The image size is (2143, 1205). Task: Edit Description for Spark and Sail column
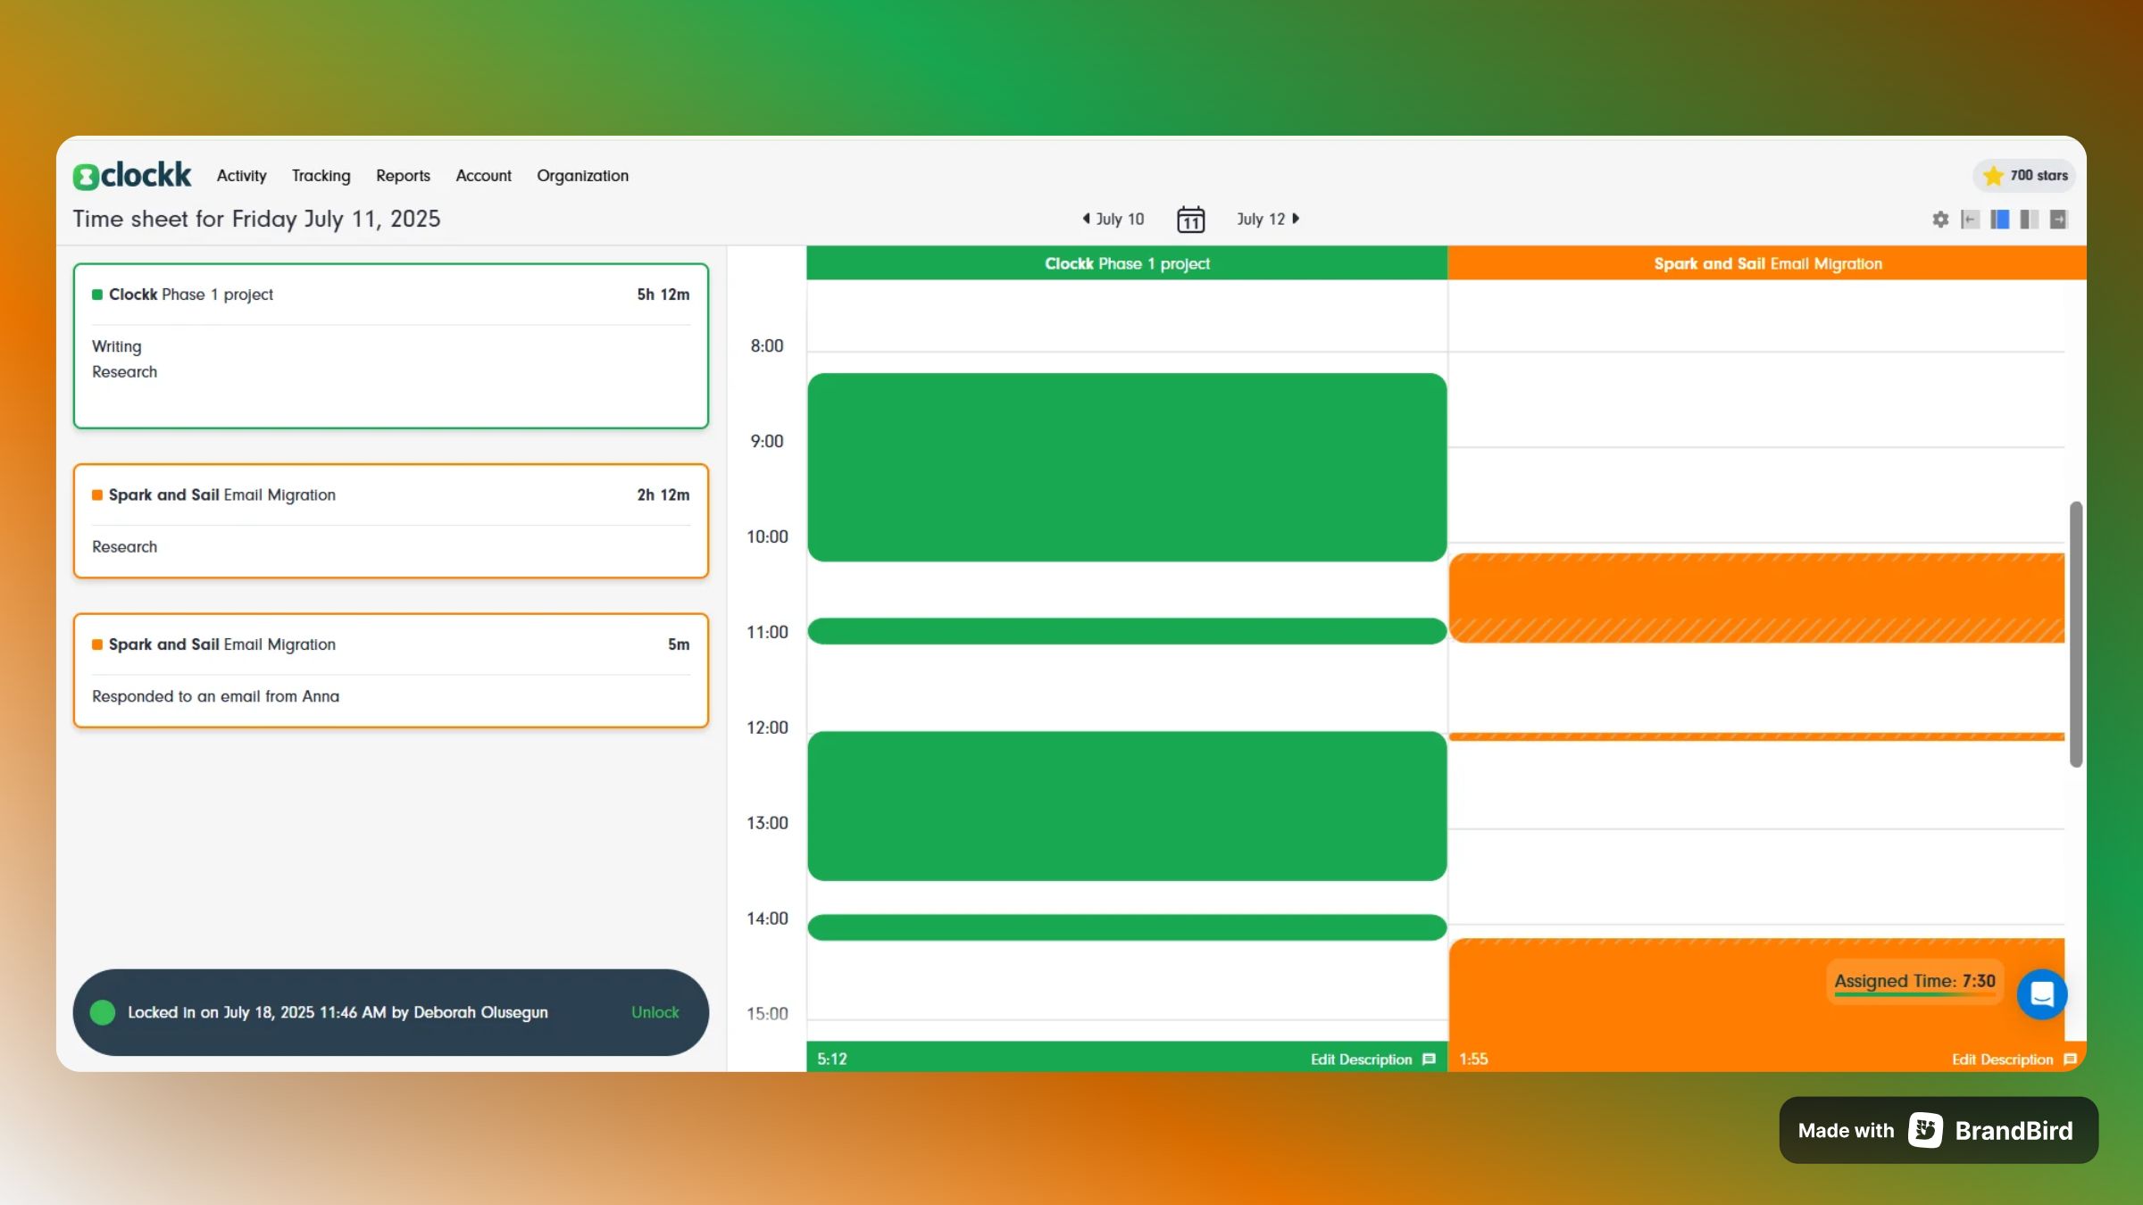click(x=2003, y=1060)
